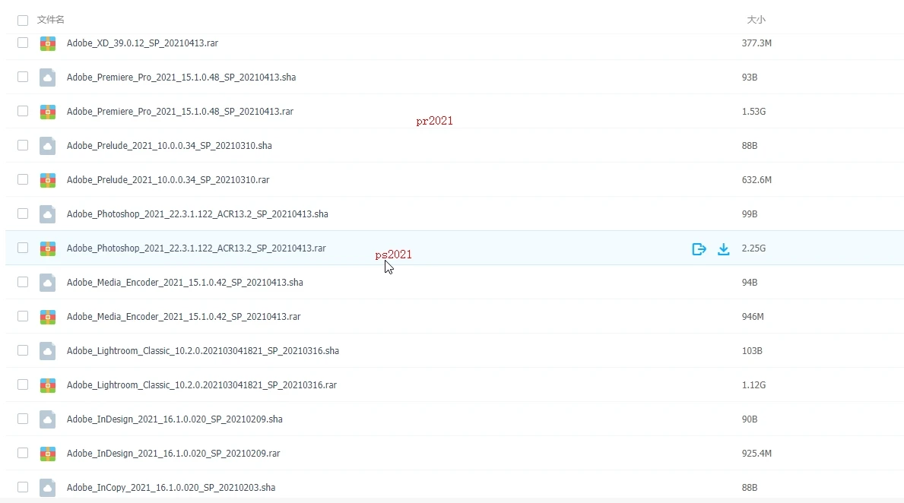Click the archive icon of Adobe_XD rar
The height and width of the screenshot is (503, 904).
pyautogui.click(x=48, y=43)
